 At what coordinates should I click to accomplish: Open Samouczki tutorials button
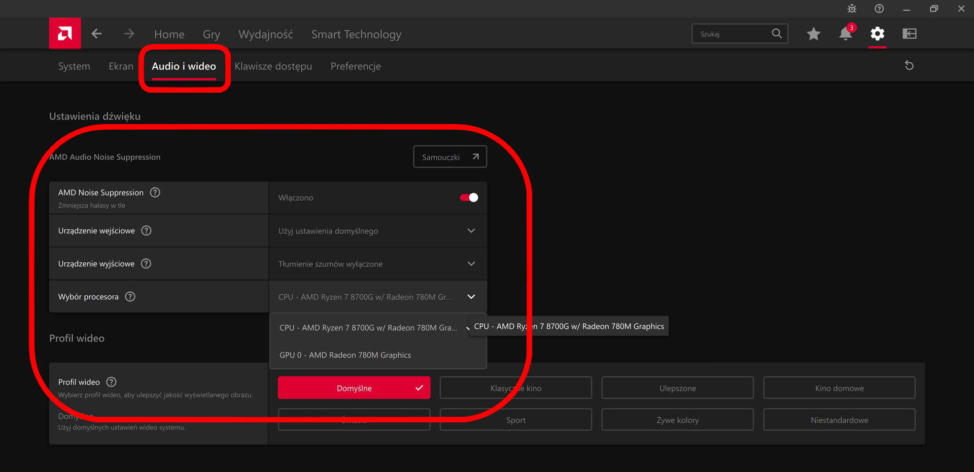(x=450, y=157)
